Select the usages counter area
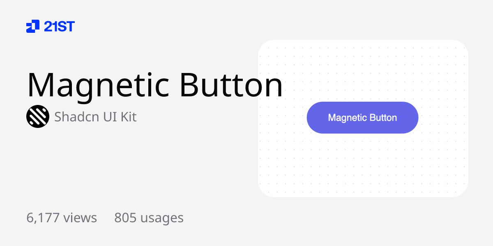493x246 pixels. tap(149, 218)
